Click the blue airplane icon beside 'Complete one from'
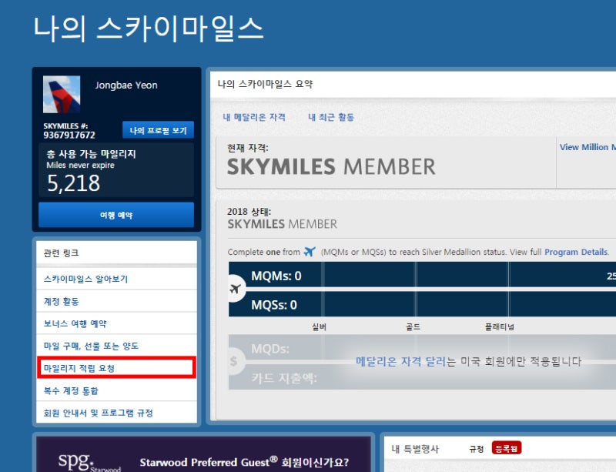The image size is (616, 472). point(310,252)
